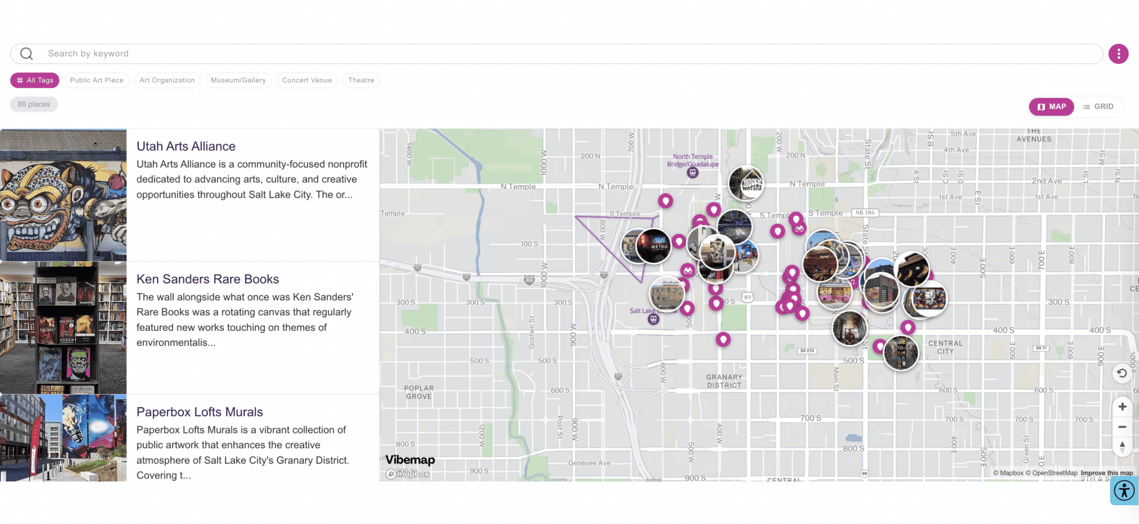Click the Ken Sanders bookshelf thumbnail
The height and width of the screenshot is (524, 1139).
coord(63,328)
